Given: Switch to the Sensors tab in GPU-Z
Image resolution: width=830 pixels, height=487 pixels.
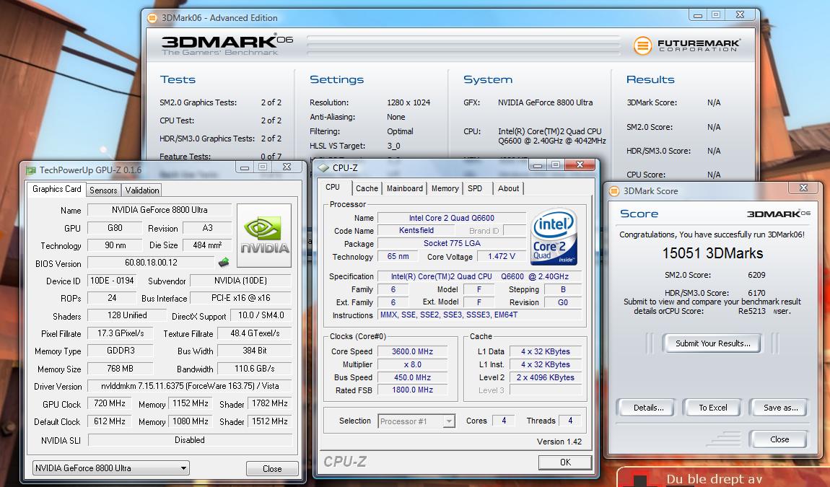Looking at the screenshot, I should pyautogui.click(x=103, y=190).
